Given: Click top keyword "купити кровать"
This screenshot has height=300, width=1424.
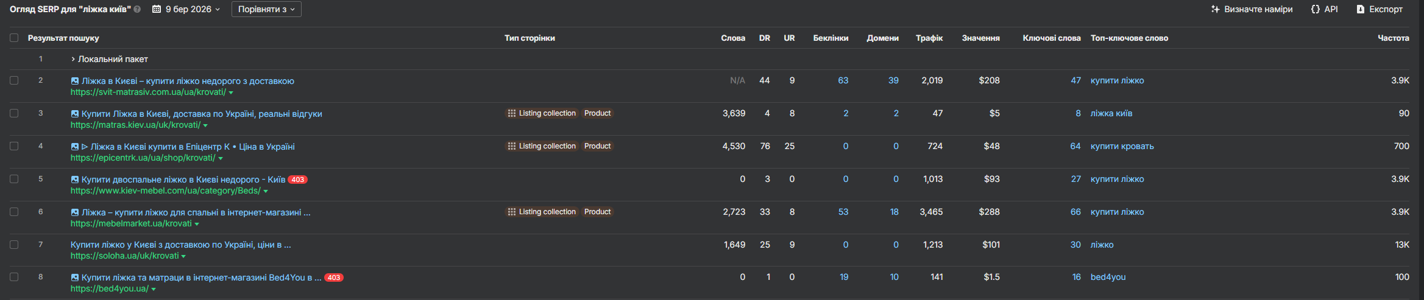Looking at the screenshot, I should (1122, 146).
